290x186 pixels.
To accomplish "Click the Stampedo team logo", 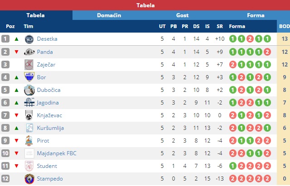I will point(29,179).
